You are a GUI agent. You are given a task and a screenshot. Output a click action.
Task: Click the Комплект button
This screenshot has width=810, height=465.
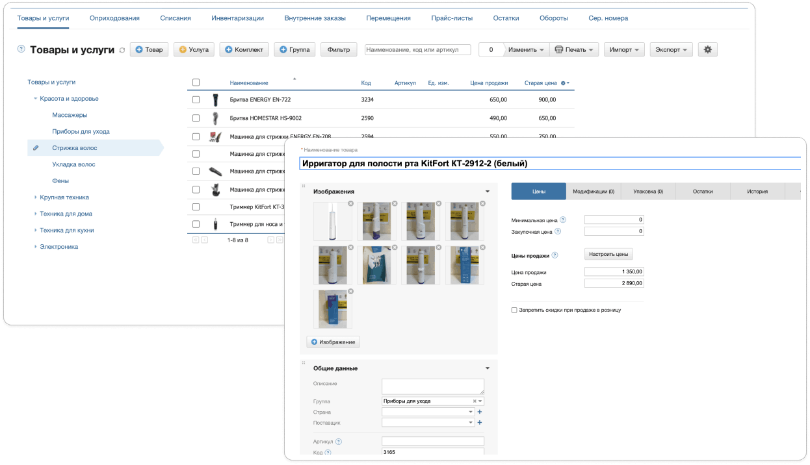[x=244, y=49]
